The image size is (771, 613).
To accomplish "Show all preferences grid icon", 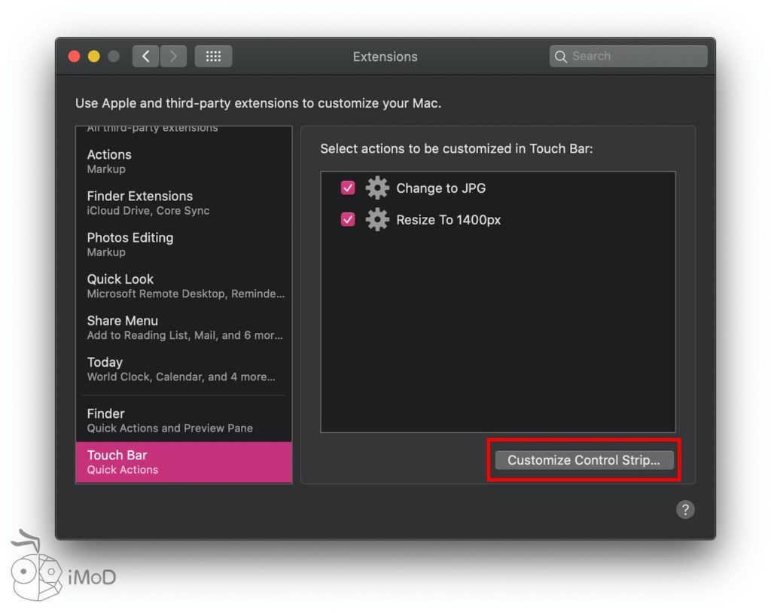I will 213,56.
